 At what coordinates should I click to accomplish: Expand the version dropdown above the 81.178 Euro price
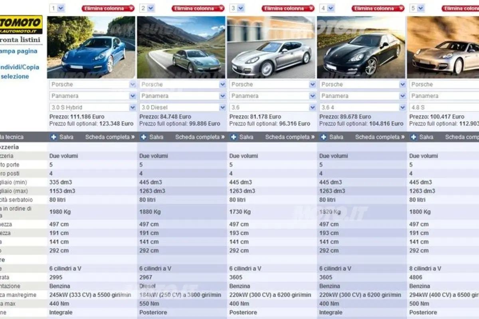pos(273,107)
